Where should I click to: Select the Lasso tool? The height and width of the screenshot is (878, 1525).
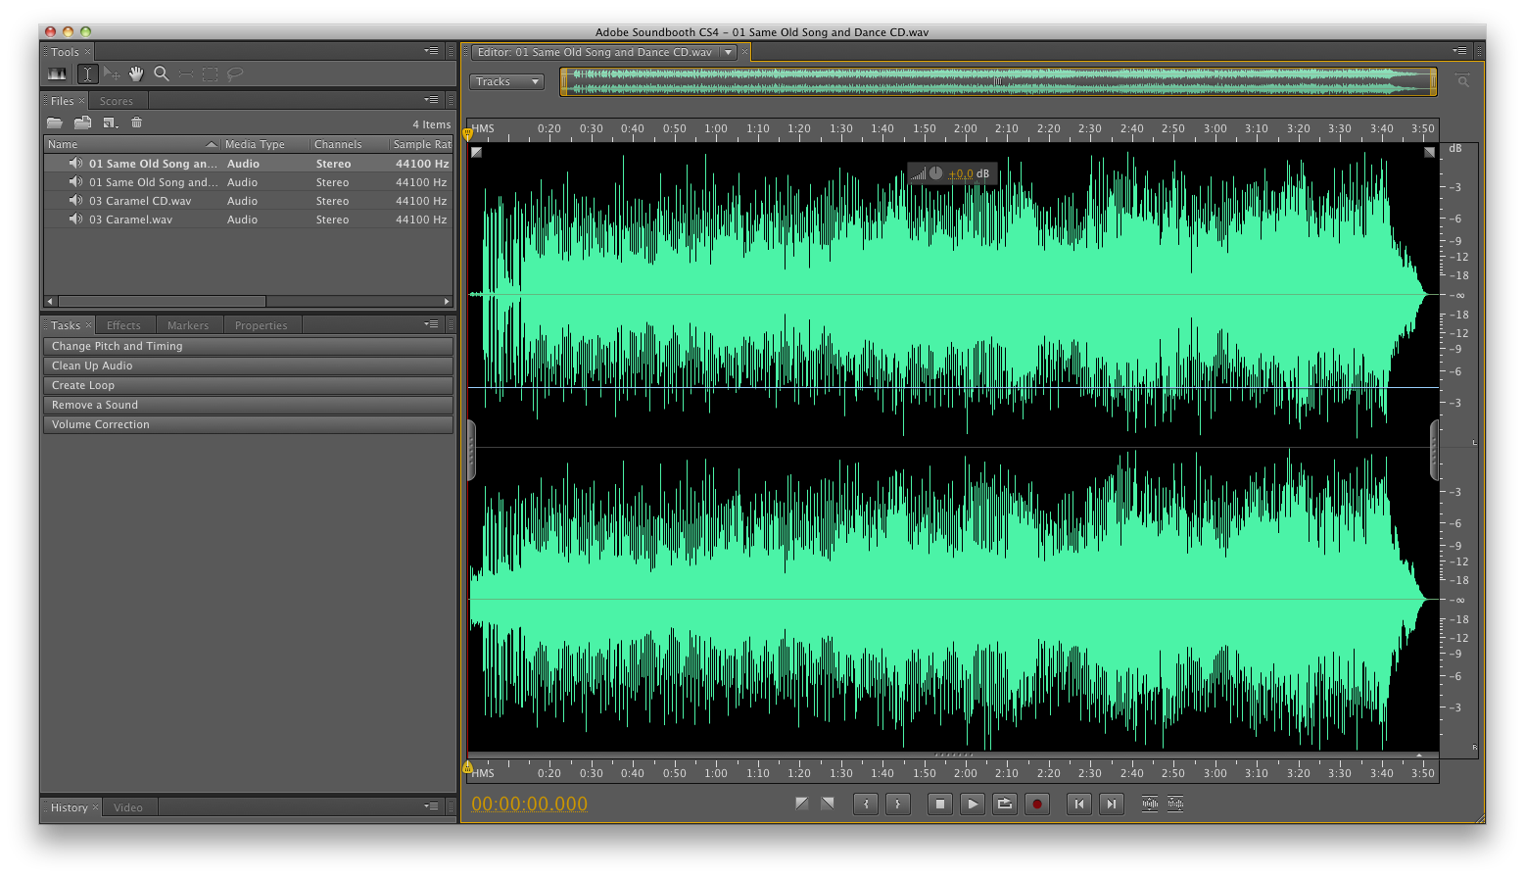click(235, 73)
